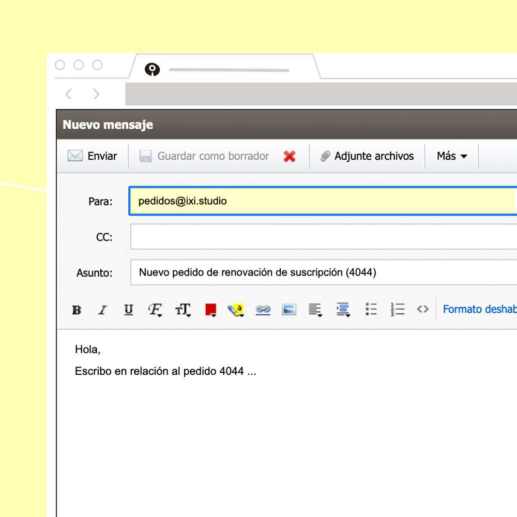This screenshot has width=517, height=517.
Task: Open the text size dropdown
Action: click(183, 310)
